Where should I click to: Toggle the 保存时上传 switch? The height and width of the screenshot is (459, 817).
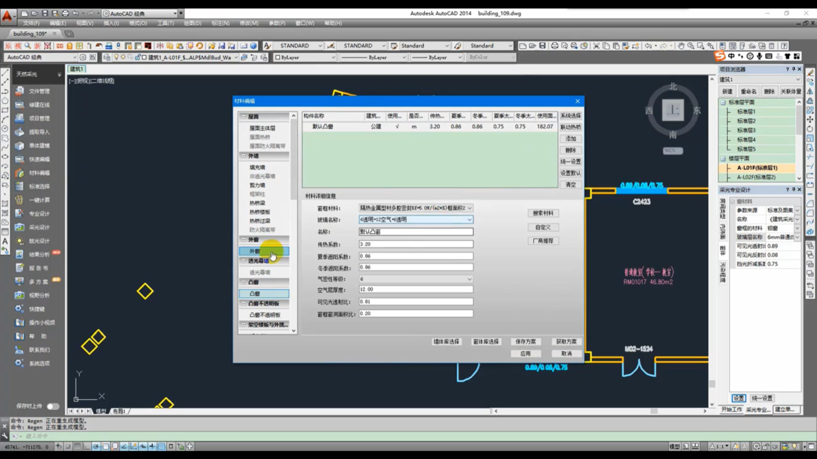point(52,406)
